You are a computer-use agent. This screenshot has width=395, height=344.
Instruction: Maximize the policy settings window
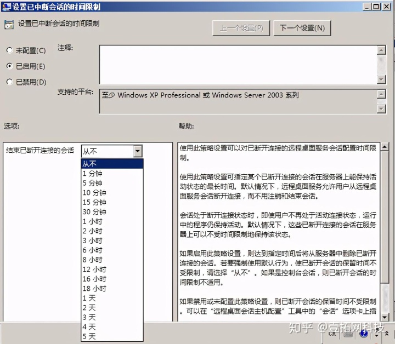coord(376,7)
